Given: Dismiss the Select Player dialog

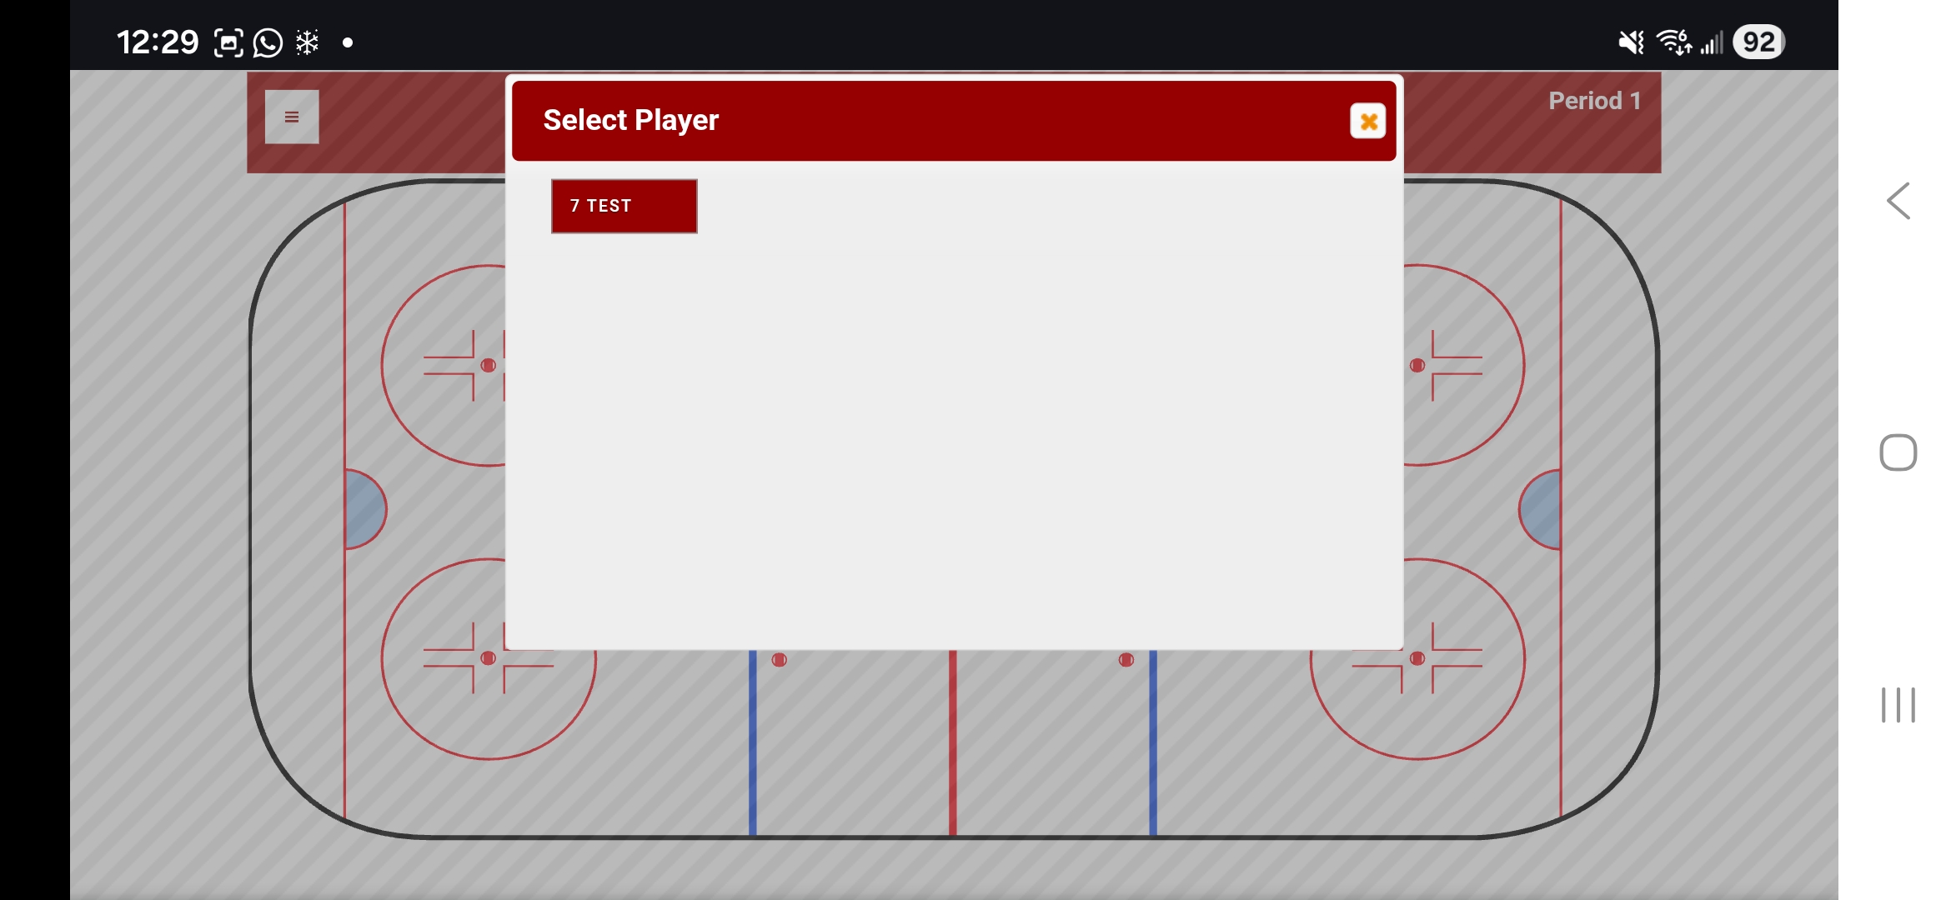Looking at the screenshot, I should click(x=1367, y=121).
